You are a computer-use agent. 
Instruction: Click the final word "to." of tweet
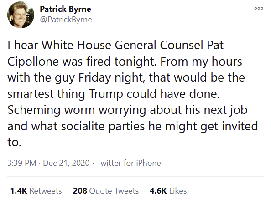(x=14, y=143)
